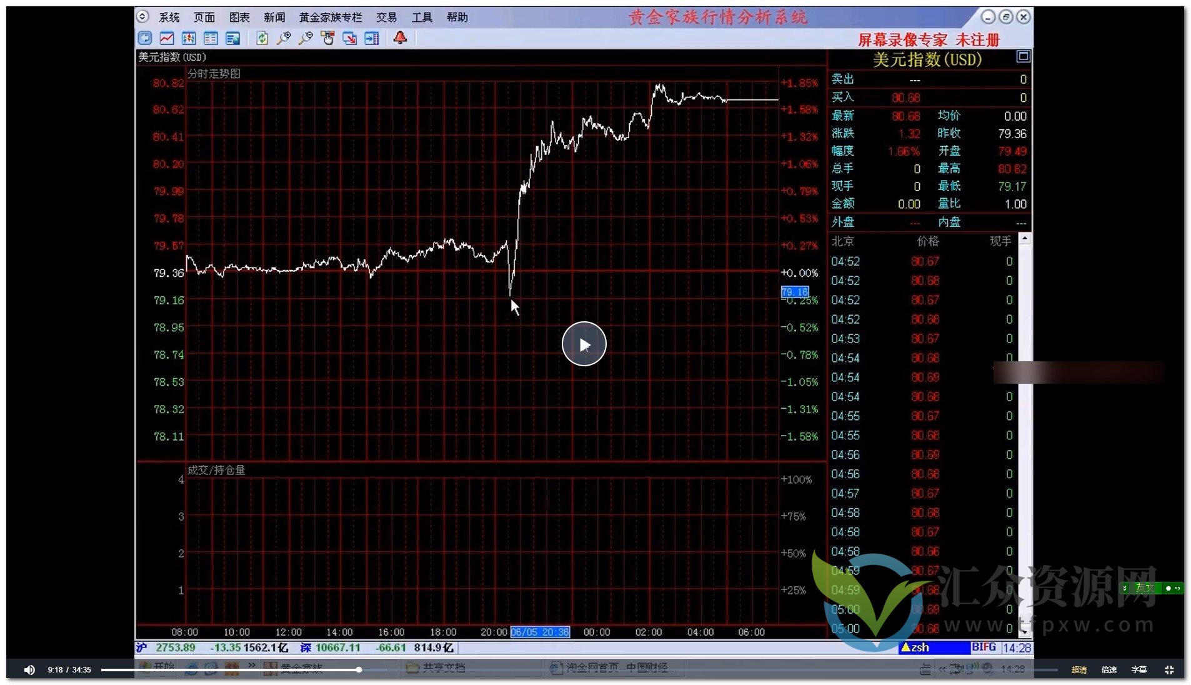Open the red line trend chart icon
The width and height of the screenshot is (1191, 685).
[x=167, y=39]
